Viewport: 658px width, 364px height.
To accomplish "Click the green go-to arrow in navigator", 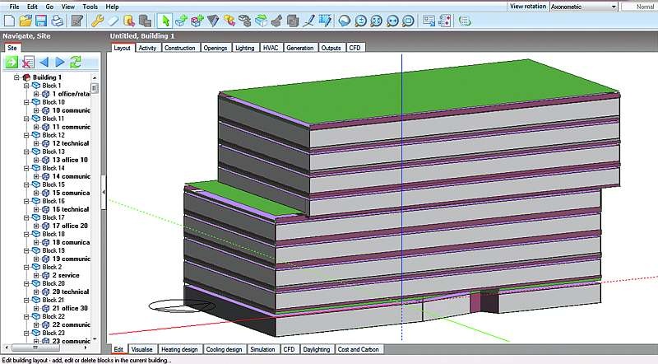I will [12, 63].
